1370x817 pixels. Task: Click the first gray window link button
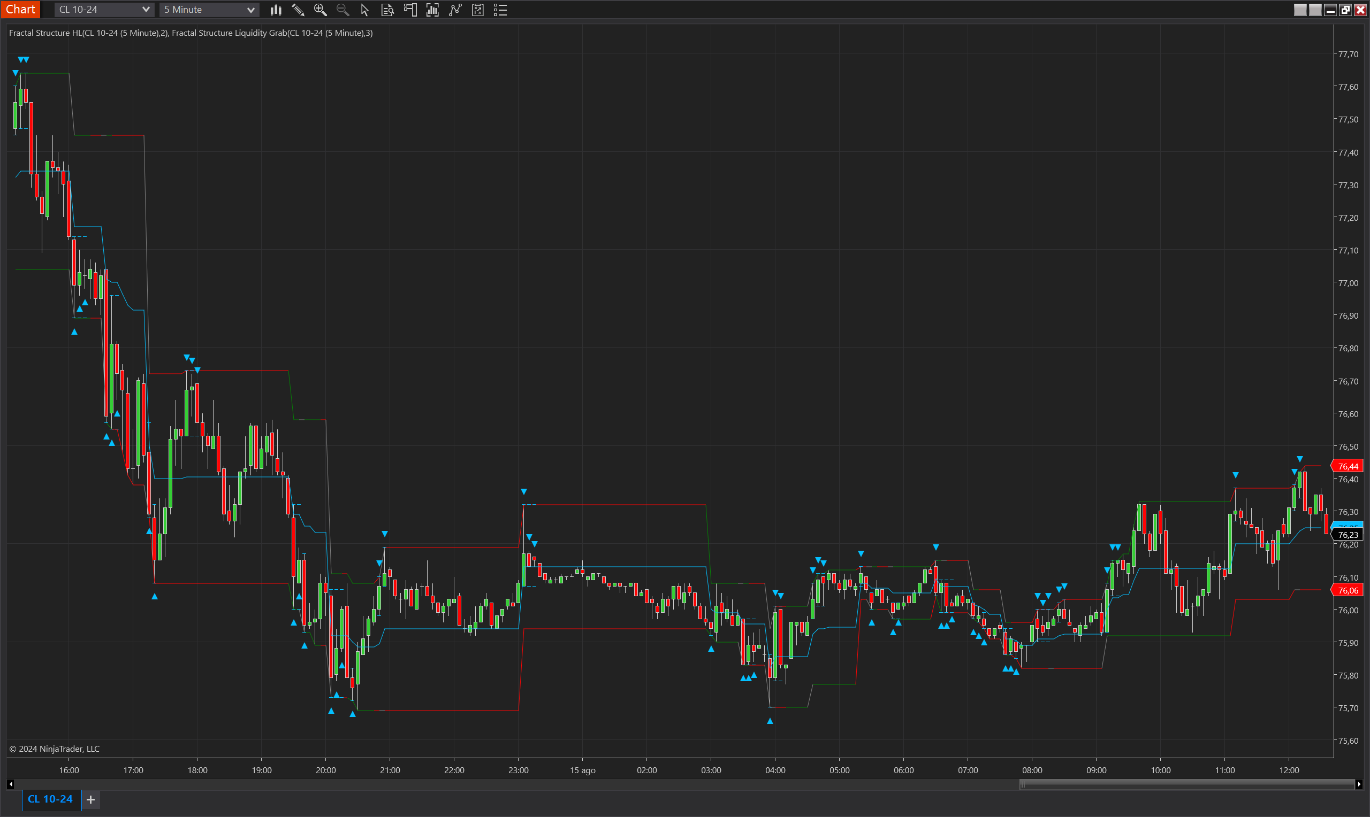pyautogui.click(x=1300, y=10)
